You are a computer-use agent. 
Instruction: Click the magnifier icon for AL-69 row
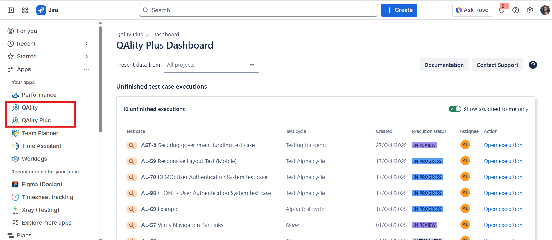pos(132,209)
